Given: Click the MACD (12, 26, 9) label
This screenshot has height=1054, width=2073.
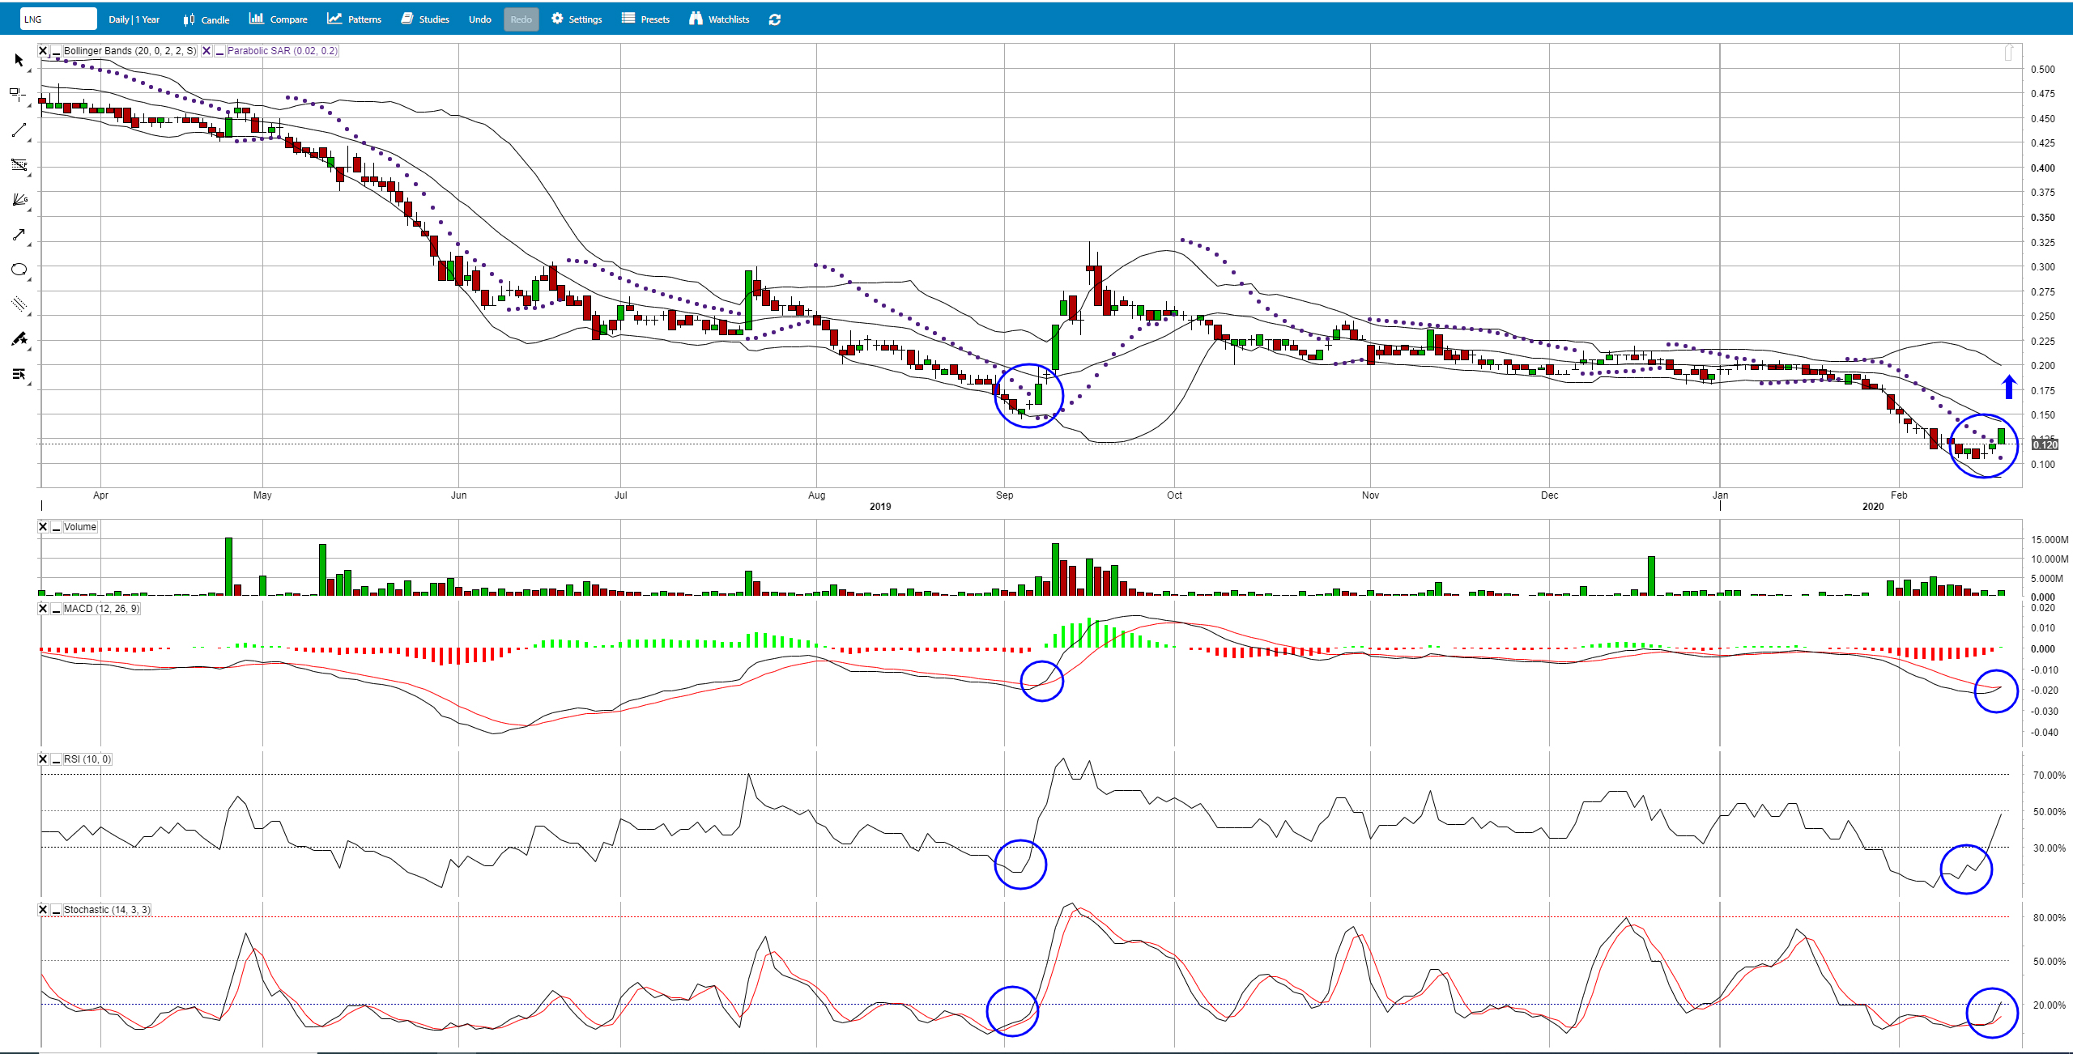Looking at the screenshot, I should [101, 609].
